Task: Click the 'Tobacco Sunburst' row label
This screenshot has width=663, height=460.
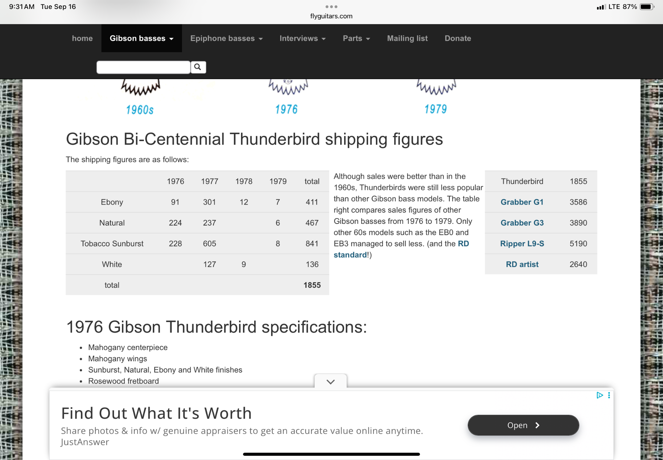Action: tap(112, 244)
